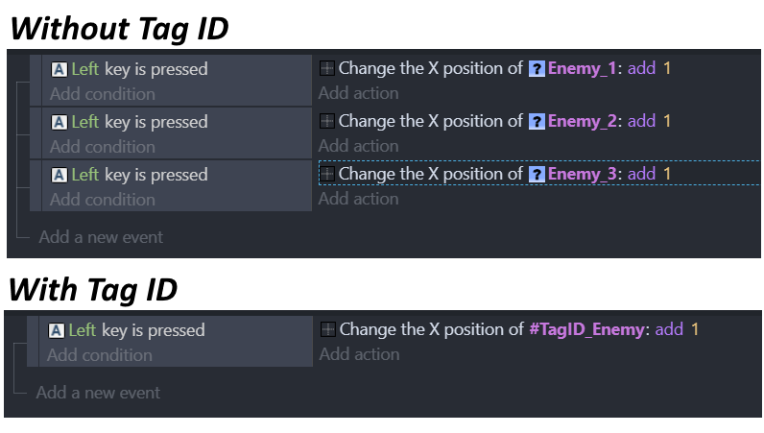The image size is (764, 433).
Task: Click the keyboard icon in the Tag ID condition
Action: [x=56, y=330]
